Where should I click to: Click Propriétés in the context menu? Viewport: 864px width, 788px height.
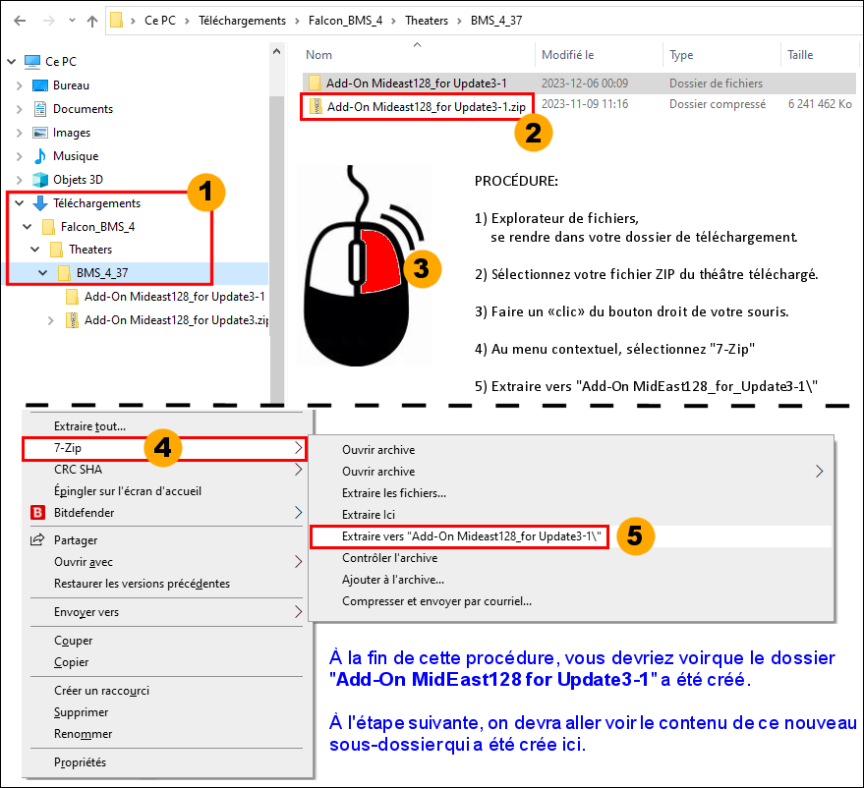click(80, 762)
